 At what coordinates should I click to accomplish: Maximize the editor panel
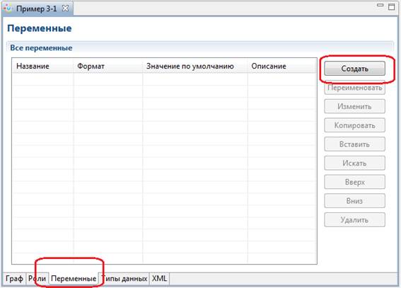[x=392, y=7]
